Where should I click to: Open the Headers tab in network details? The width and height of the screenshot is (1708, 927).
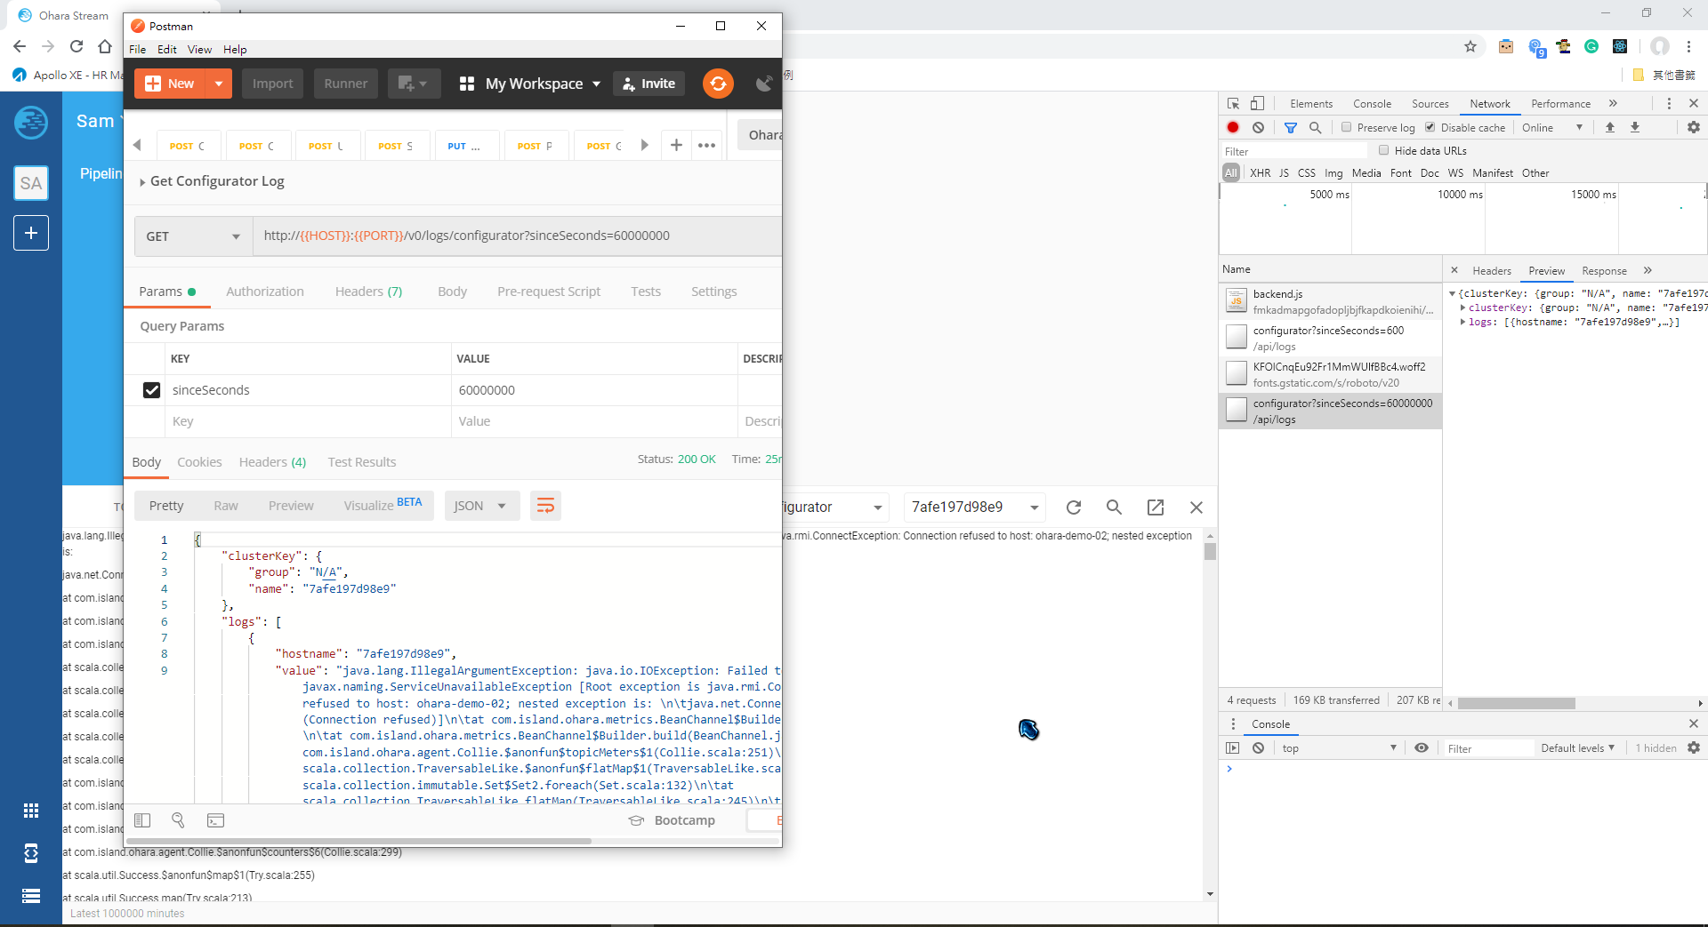coord(1492,271)
